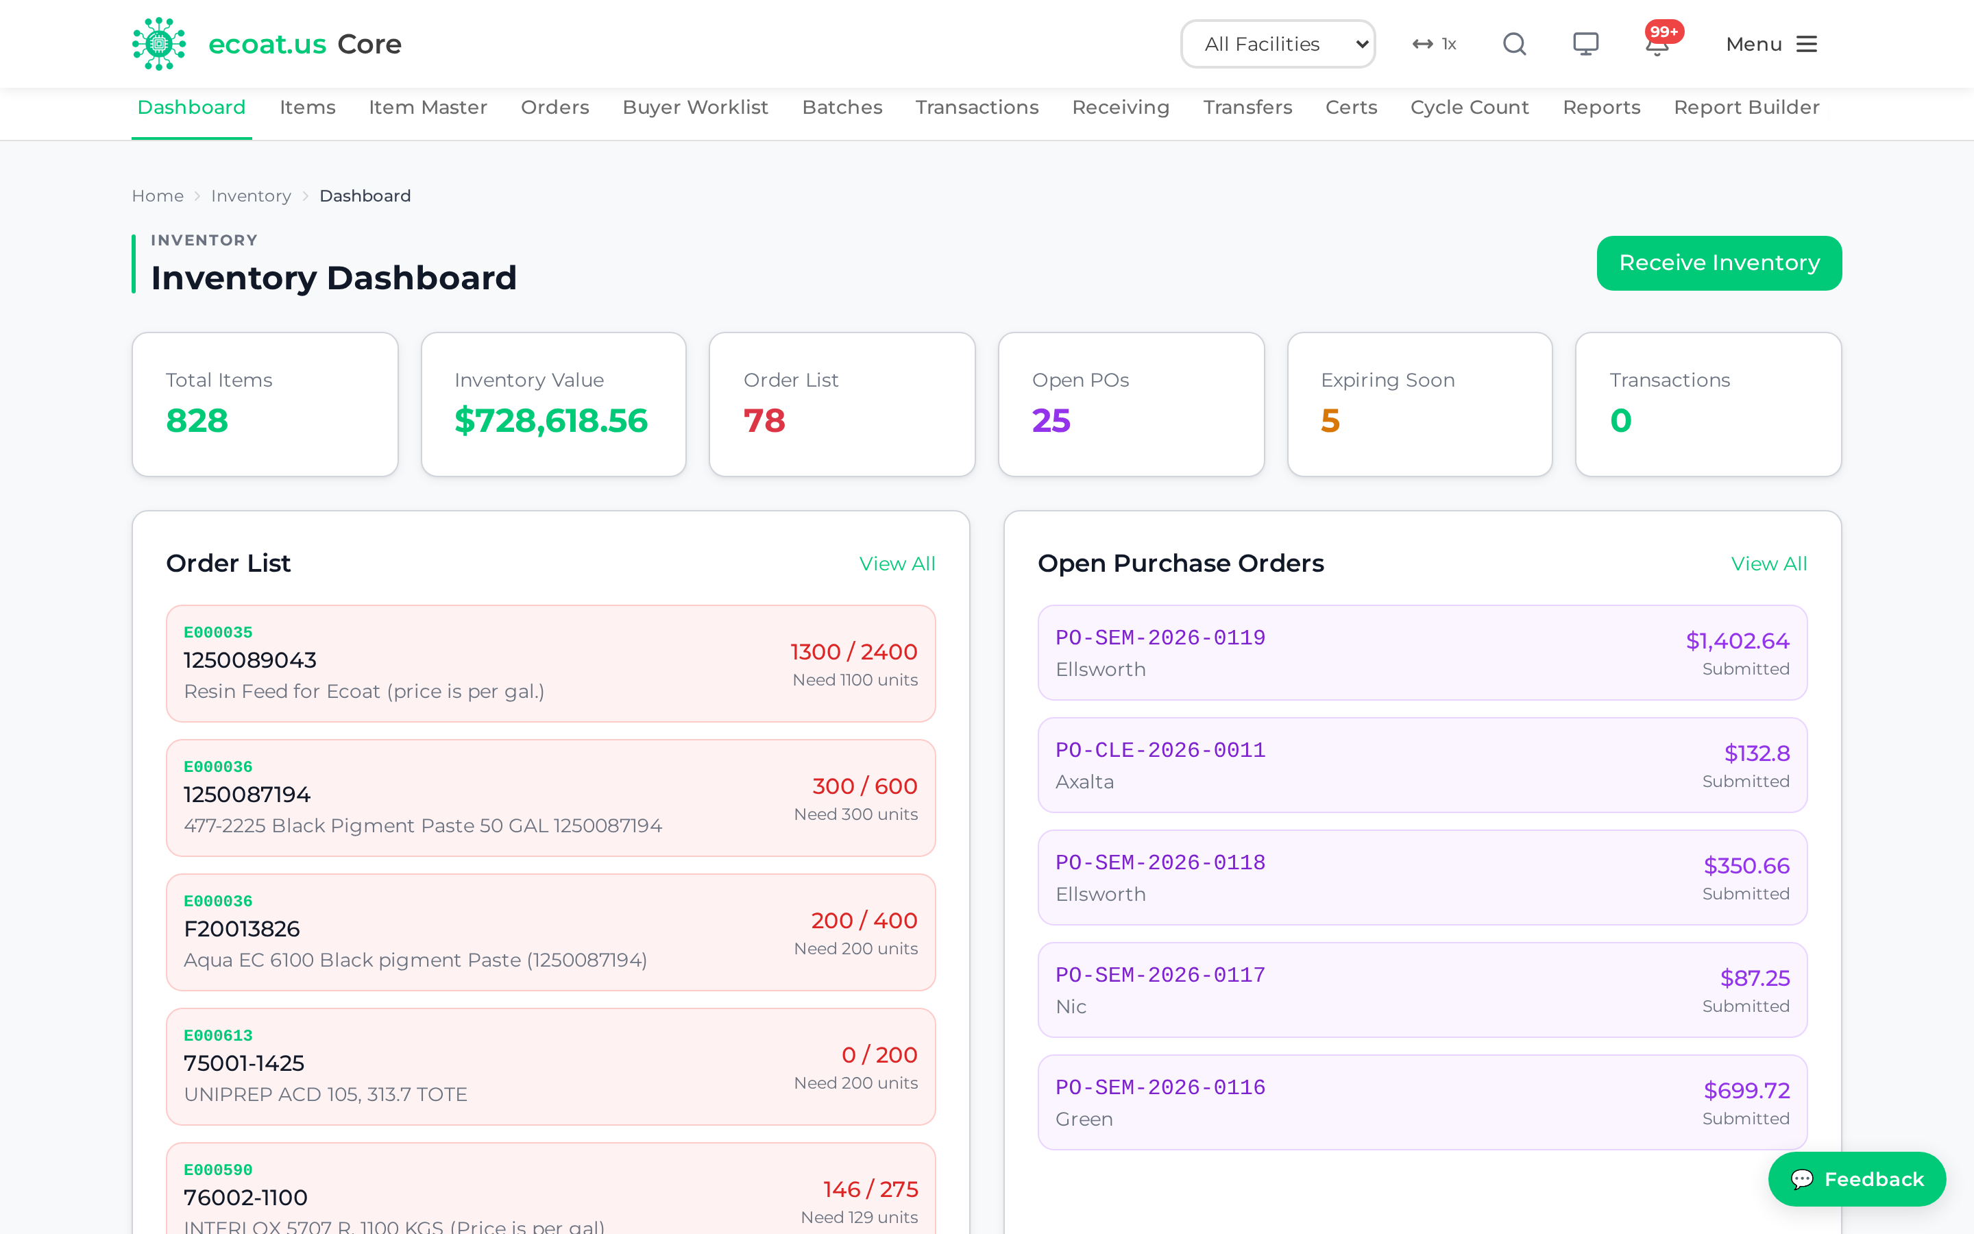Click the Home breadcrumb link
The height and width of the screenshot is (1234, 1974).
click(158, 196)
